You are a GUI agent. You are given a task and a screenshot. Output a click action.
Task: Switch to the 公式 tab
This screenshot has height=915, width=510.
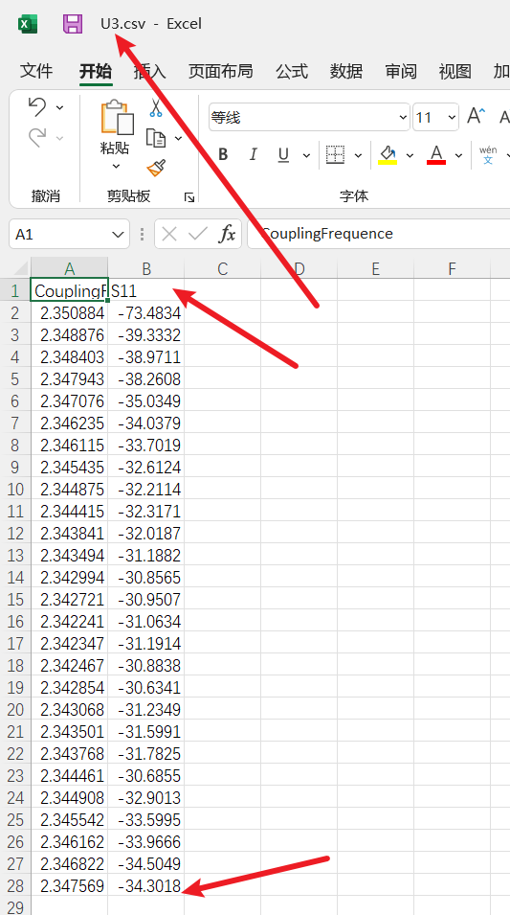pos(292,71)
